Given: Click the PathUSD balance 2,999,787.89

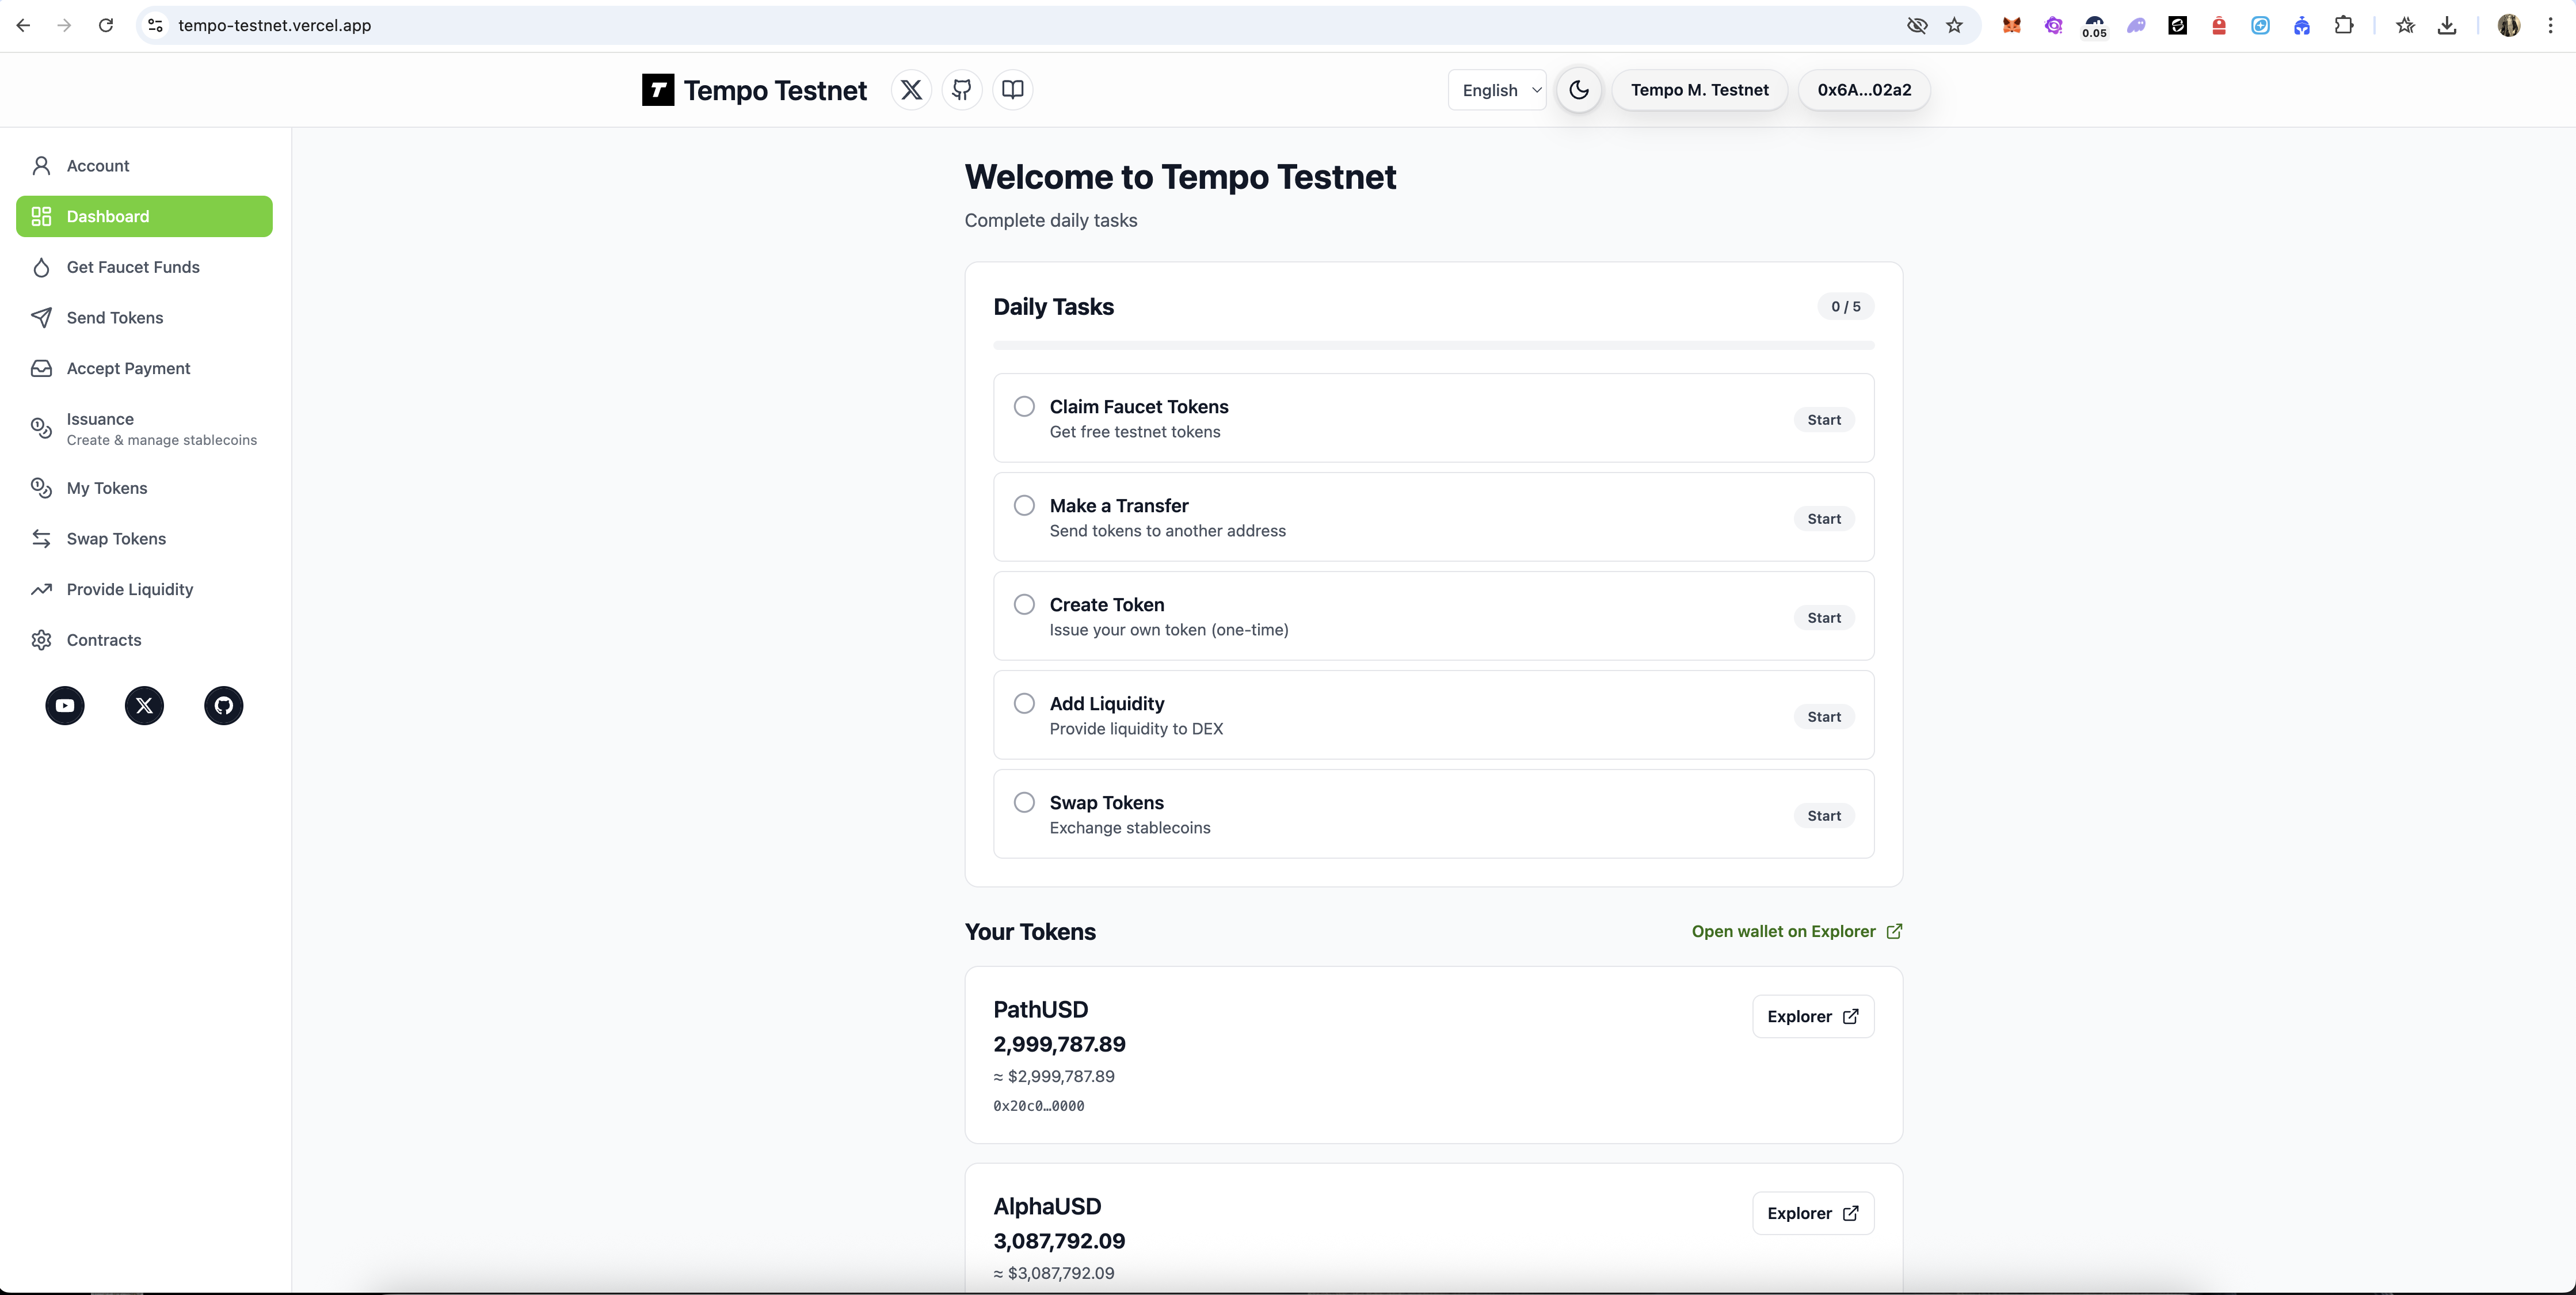Looking at the screenshot, I should (x=1059, y=1044).
